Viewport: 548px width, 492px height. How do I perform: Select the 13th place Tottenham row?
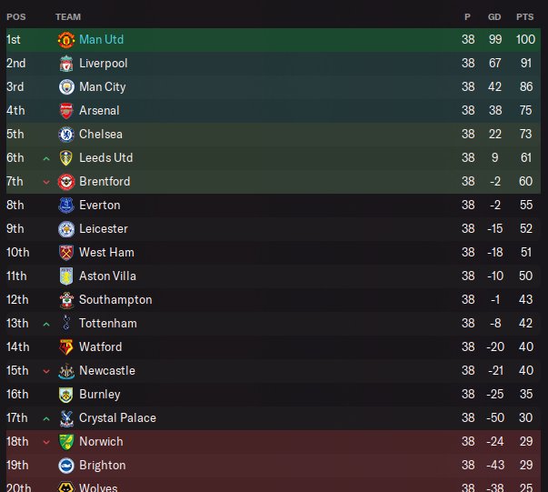point(274,324)
